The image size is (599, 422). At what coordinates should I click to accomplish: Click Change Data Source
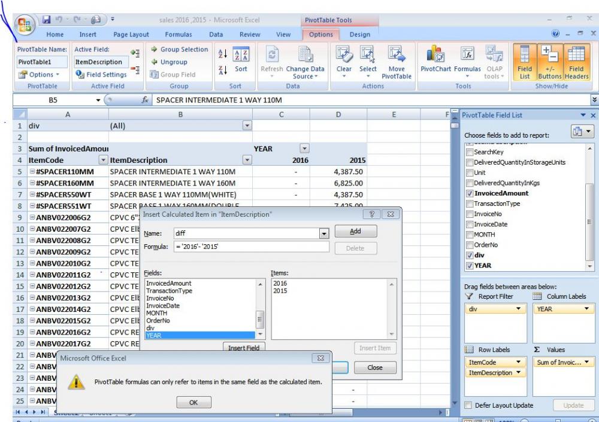[x=305, y=62]
